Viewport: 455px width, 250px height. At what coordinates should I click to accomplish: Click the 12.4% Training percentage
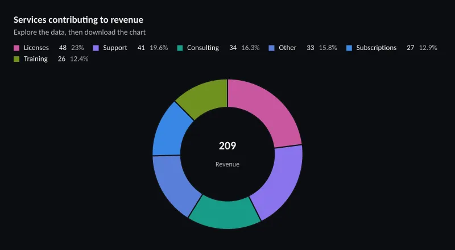pos(79,59)
